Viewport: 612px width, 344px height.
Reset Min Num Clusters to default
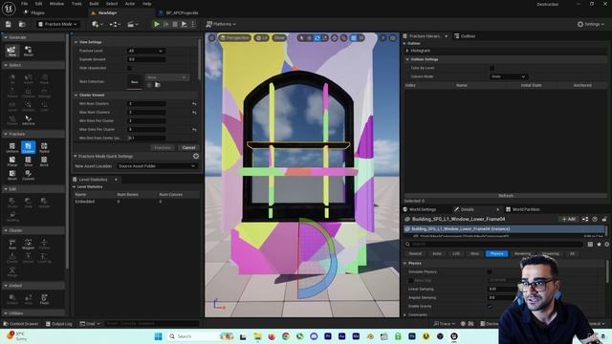(x=194, y=104)
